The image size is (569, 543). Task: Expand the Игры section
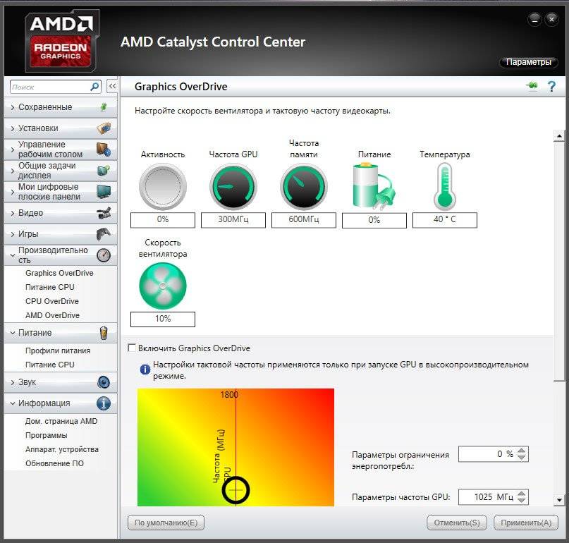(13, 234)
